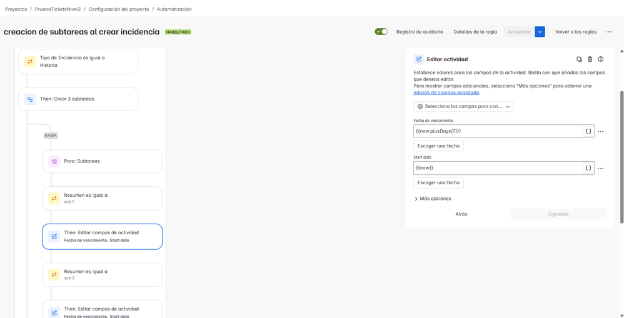Duplicate the Editar actividad component

click(x=580, y=59)
